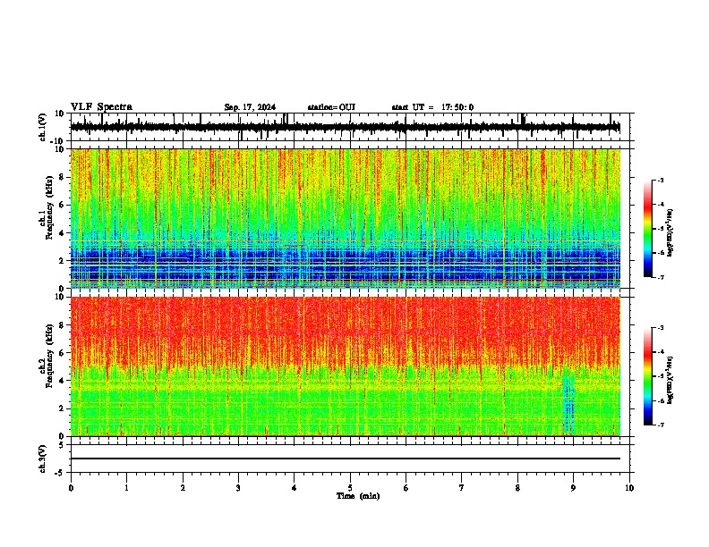Click the time axis tick label '0'
The image size is (709, 547).
pos(71,488)
